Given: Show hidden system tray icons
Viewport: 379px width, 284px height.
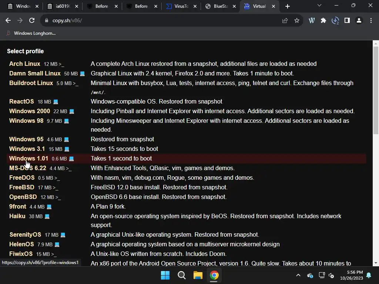Looking at the screenshot, I should pyautogui.click(x=298, y=275).
